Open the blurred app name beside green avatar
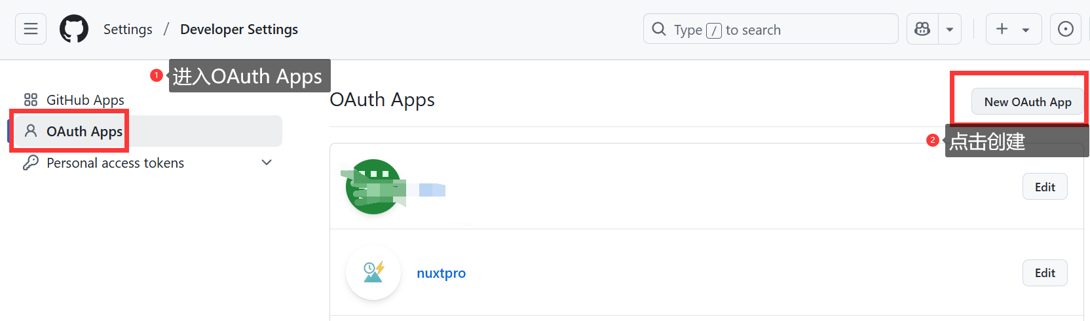The image size is (1090, 321). (432, 190)
